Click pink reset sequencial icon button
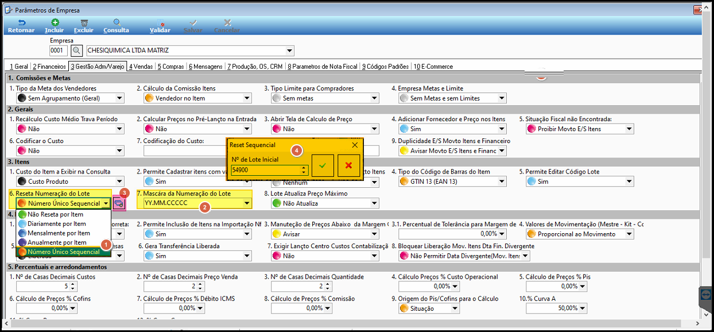The width and height of the screenshot is (714, 332). point(119,203)
